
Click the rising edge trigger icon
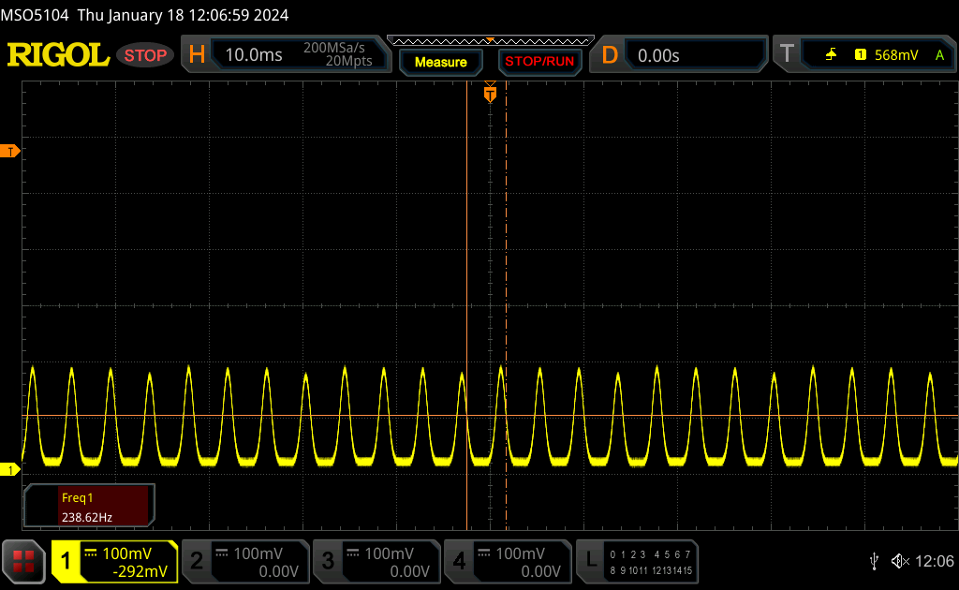click(831, 55)
